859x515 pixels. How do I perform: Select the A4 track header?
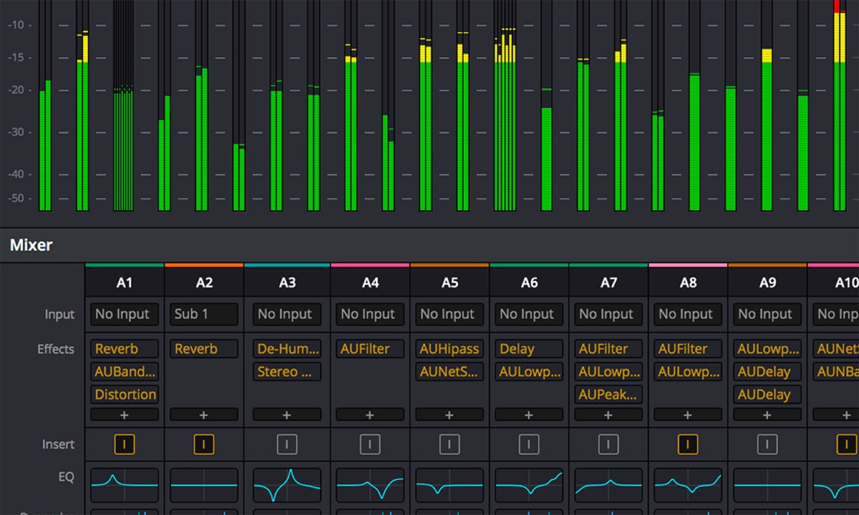(x=370, y=283)
